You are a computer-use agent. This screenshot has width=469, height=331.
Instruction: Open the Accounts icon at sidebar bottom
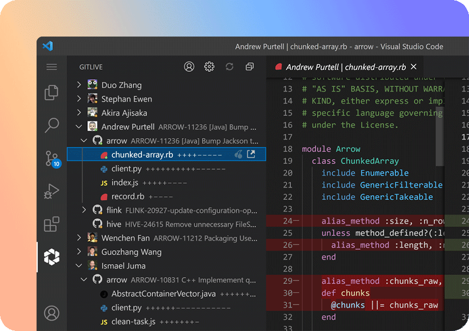click(52, 313)
